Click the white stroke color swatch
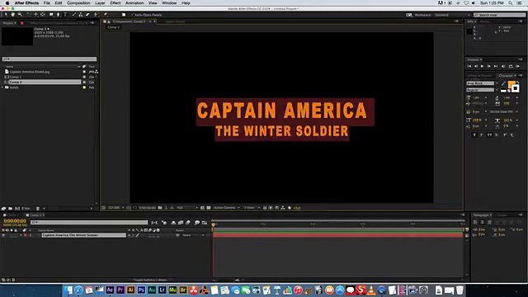The image size is (528, 297). coord(515,88)
